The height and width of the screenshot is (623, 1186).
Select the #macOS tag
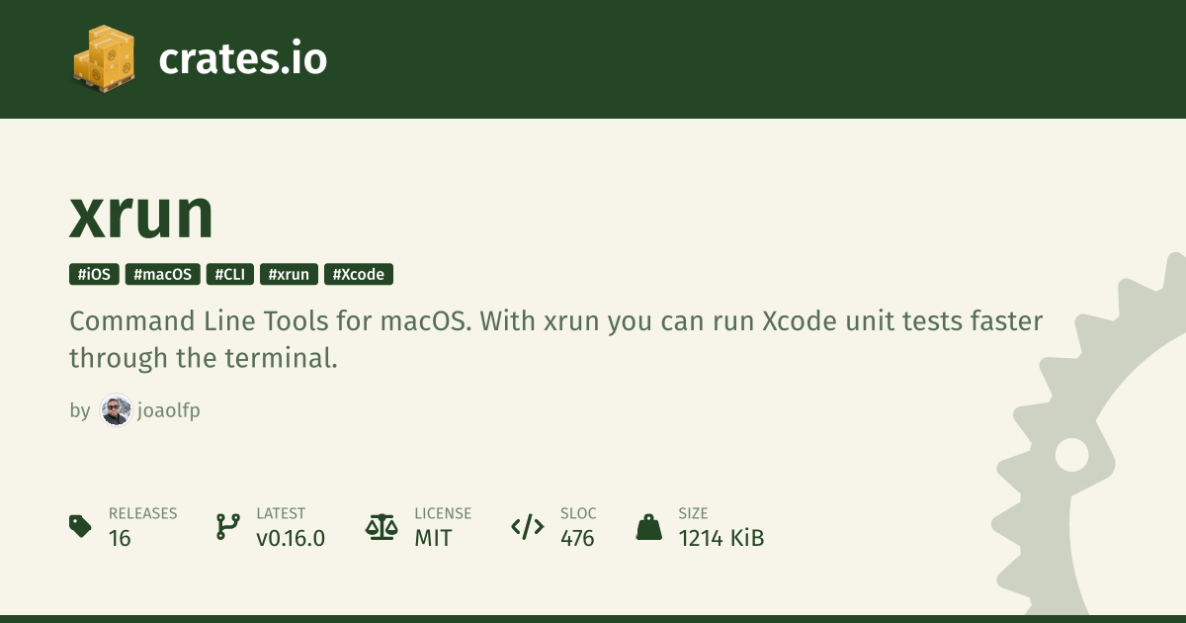pos(163,275)
